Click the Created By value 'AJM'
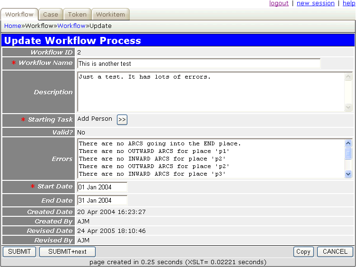356x267 pixels. point(83,222)
